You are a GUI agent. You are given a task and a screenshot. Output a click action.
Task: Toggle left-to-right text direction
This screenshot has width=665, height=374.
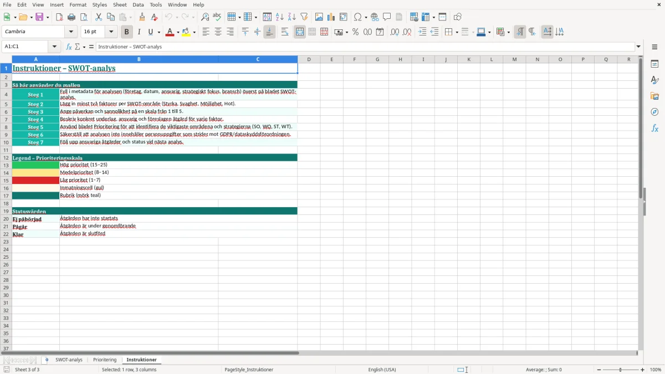pyautogui.click(x=520, y=32)
